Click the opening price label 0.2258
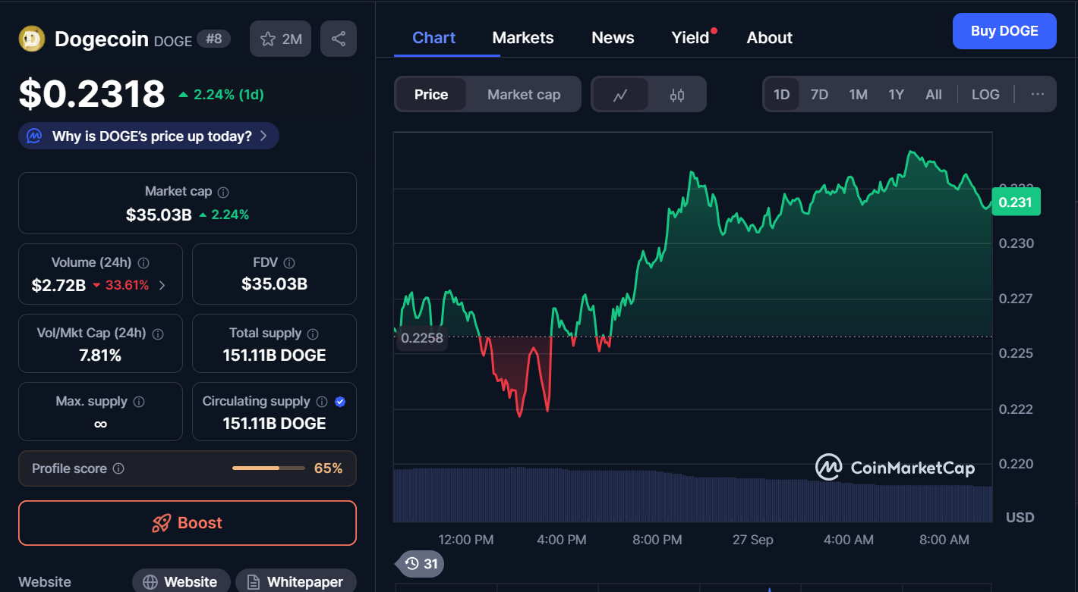The width and height of the screenshot is (1078, 592). (422, 338)
